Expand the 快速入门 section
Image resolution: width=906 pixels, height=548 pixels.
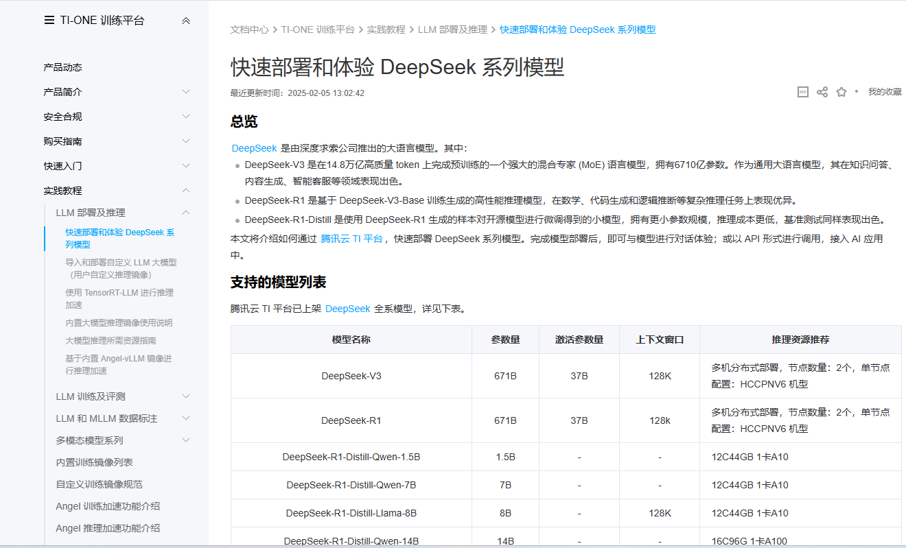point(186,166)
